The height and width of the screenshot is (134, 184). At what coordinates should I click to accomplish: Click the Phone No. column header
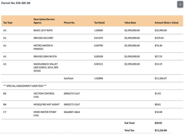(69, 23)
